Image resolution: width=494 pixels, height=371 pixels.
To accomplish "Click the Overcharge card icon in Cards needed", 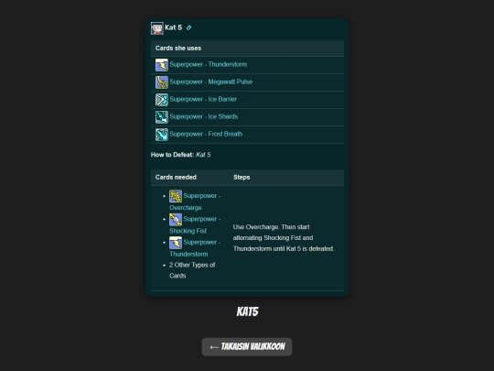I will (176, 196).
